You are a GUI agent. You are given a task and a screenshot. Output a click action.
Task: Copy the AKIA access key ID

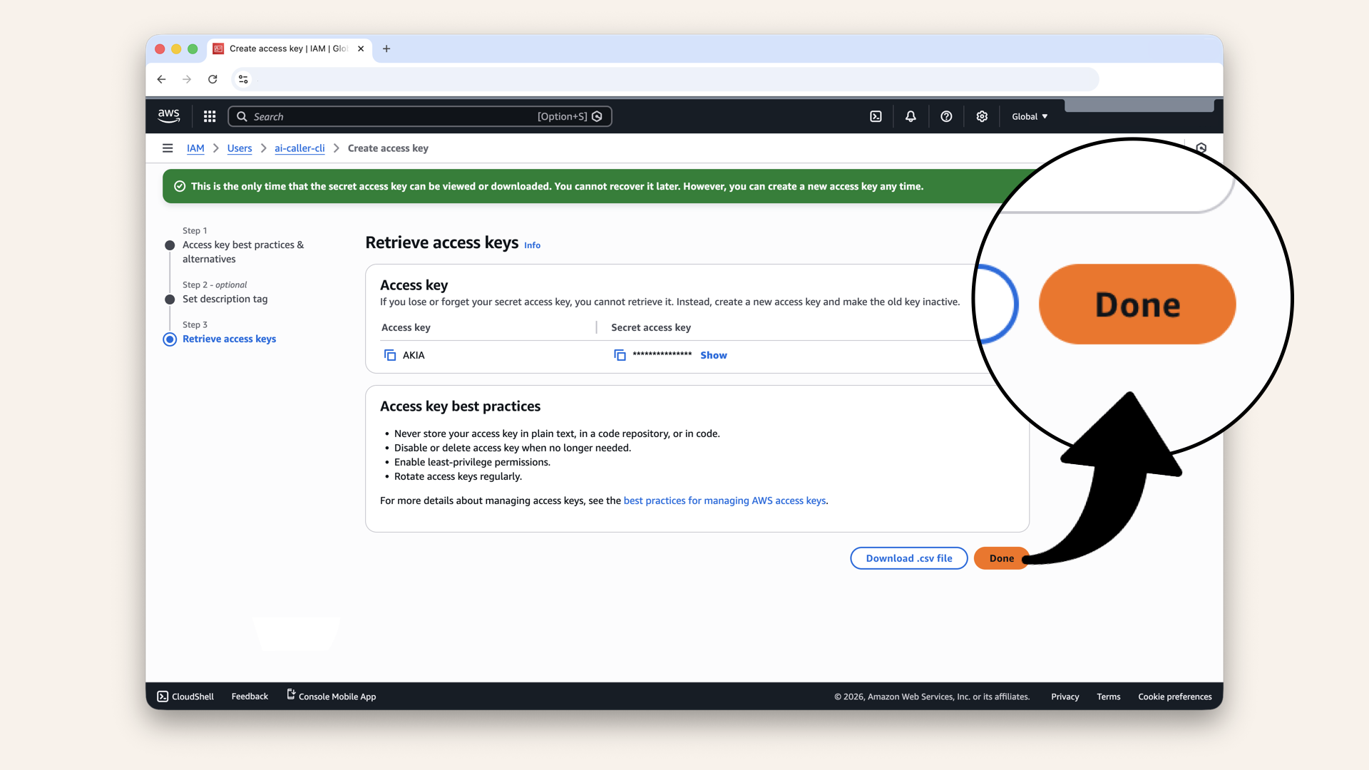click(x=390, y=355)
